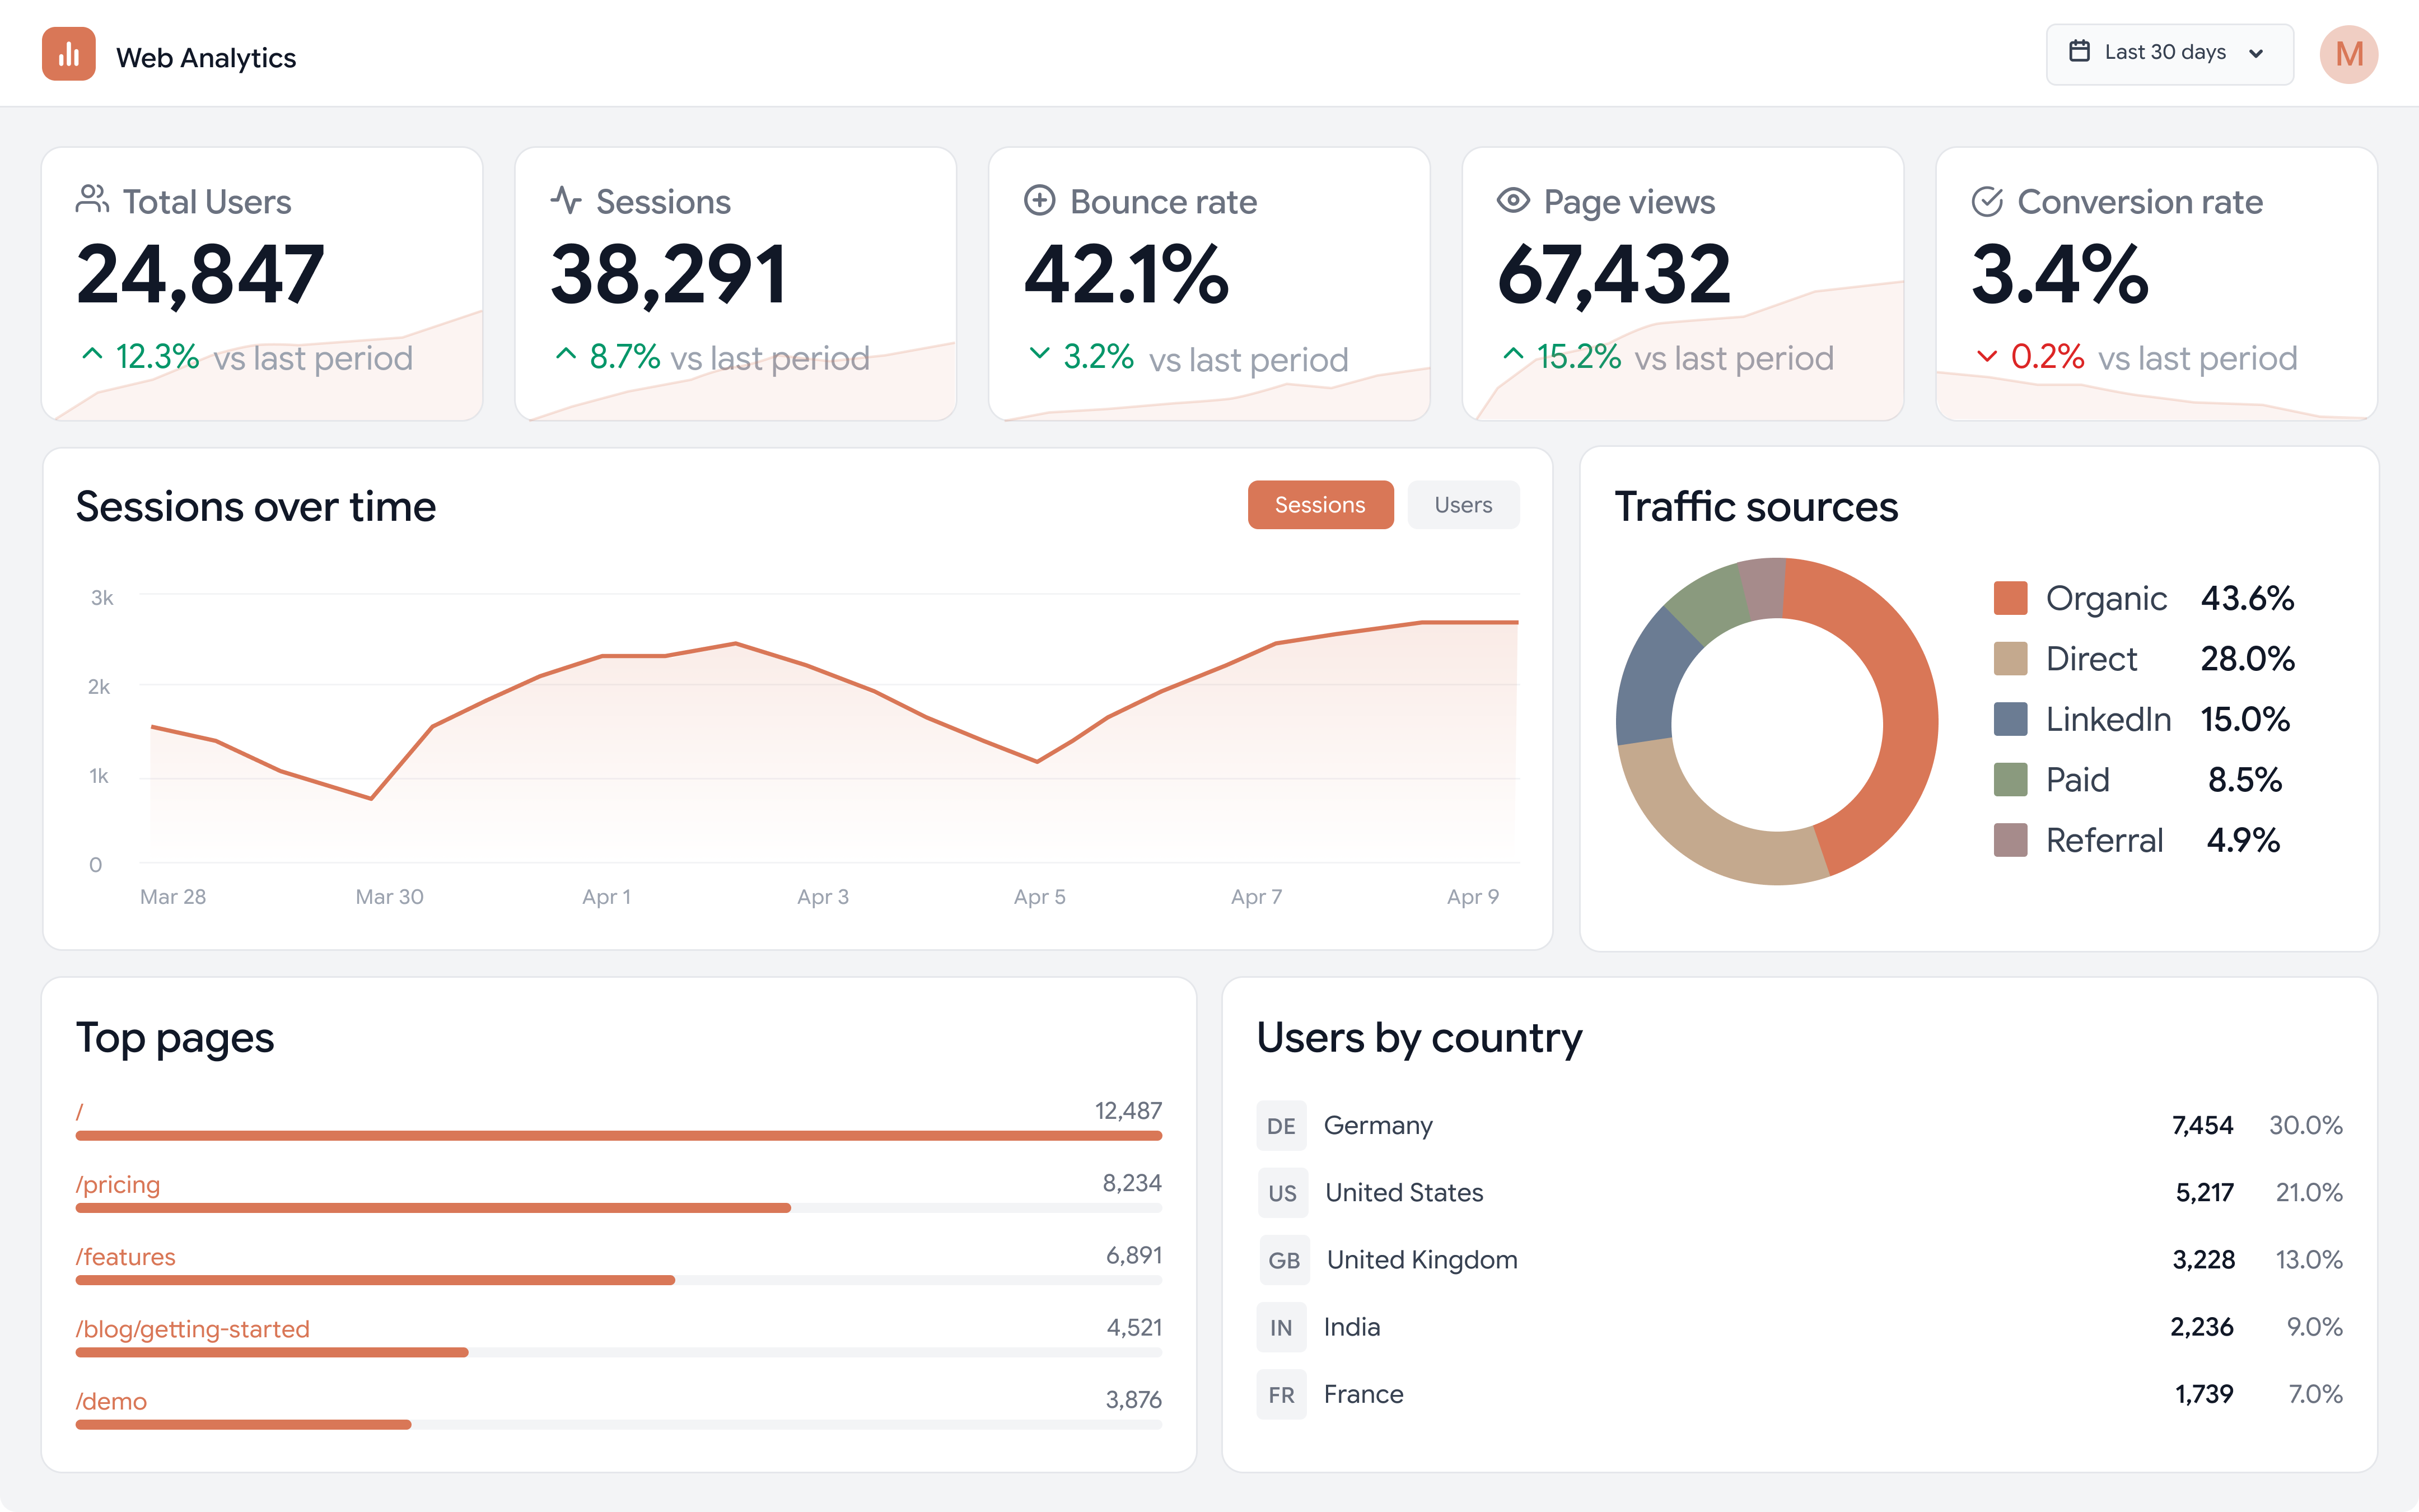Click the Sessions over time heading
The height and width of the screenshot is (1512, 2419).
click(x=256, y=507)
